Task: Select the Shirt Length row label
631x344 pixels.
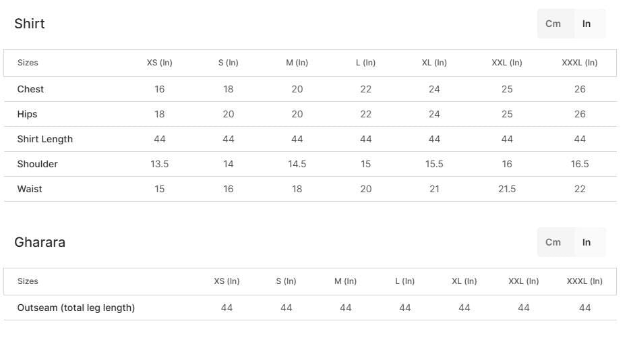Action: pos(45,139)
